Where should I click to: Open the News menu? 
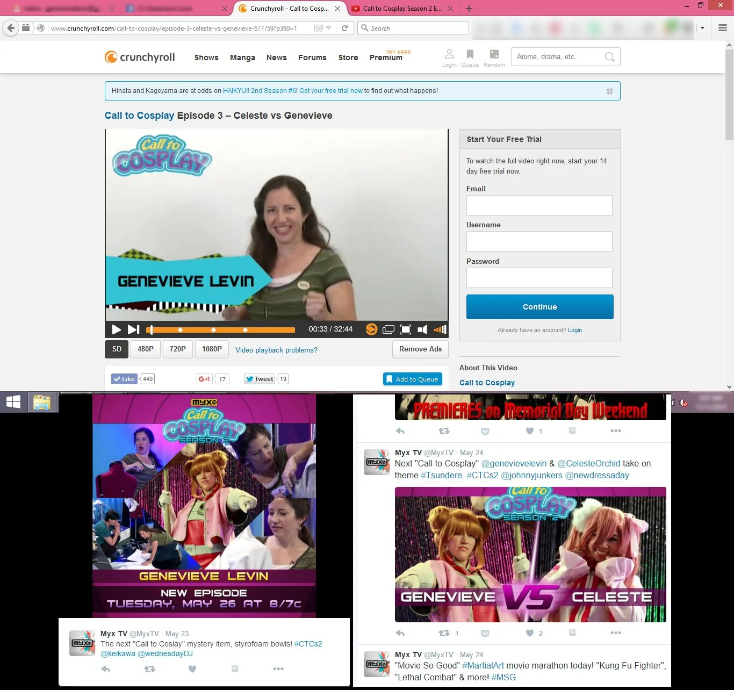[x=276, y=57]
